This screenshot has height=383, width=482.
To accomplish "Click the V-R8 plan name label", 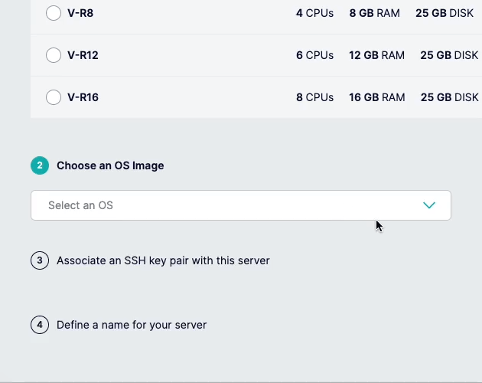I will (x=80, y=13).
